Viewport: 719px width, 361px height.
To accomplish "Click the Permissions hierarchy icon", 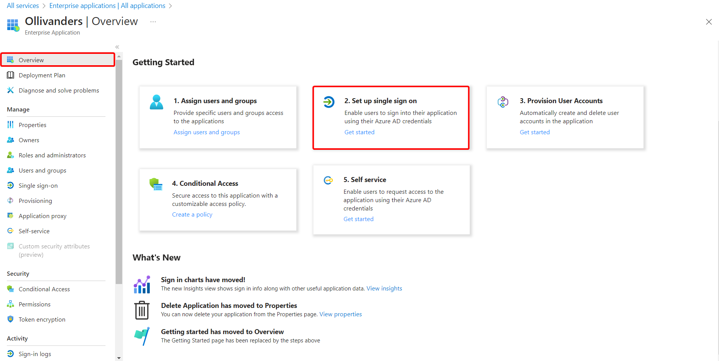I will 10,304.
